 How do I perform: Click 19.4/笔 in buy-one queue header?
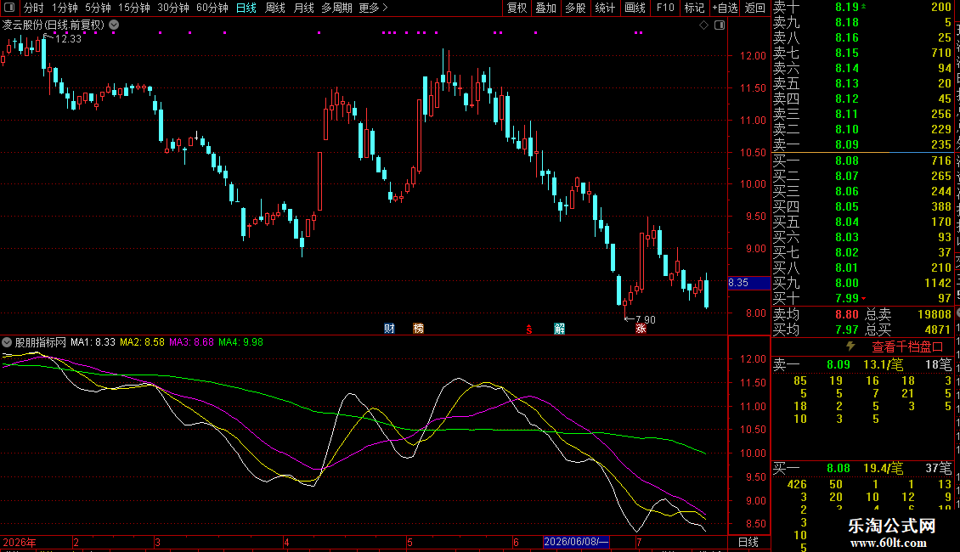[883, 469]
